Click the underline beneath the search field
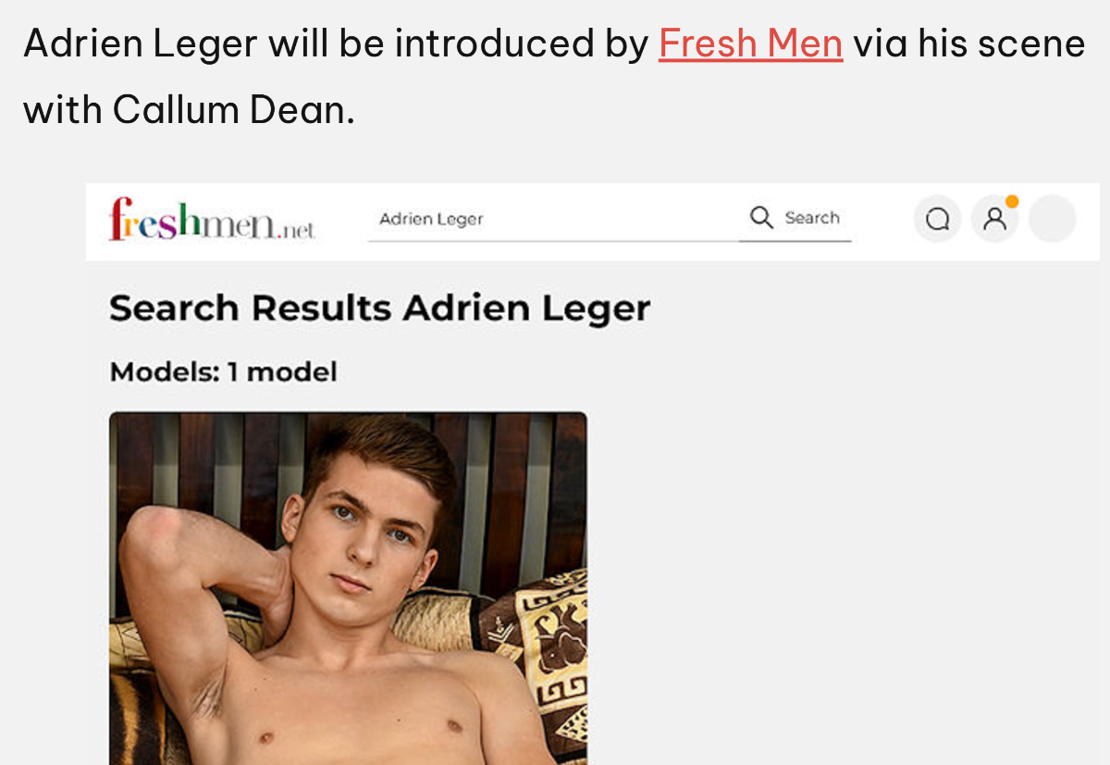1110x765 pixels. coord(553,241)
